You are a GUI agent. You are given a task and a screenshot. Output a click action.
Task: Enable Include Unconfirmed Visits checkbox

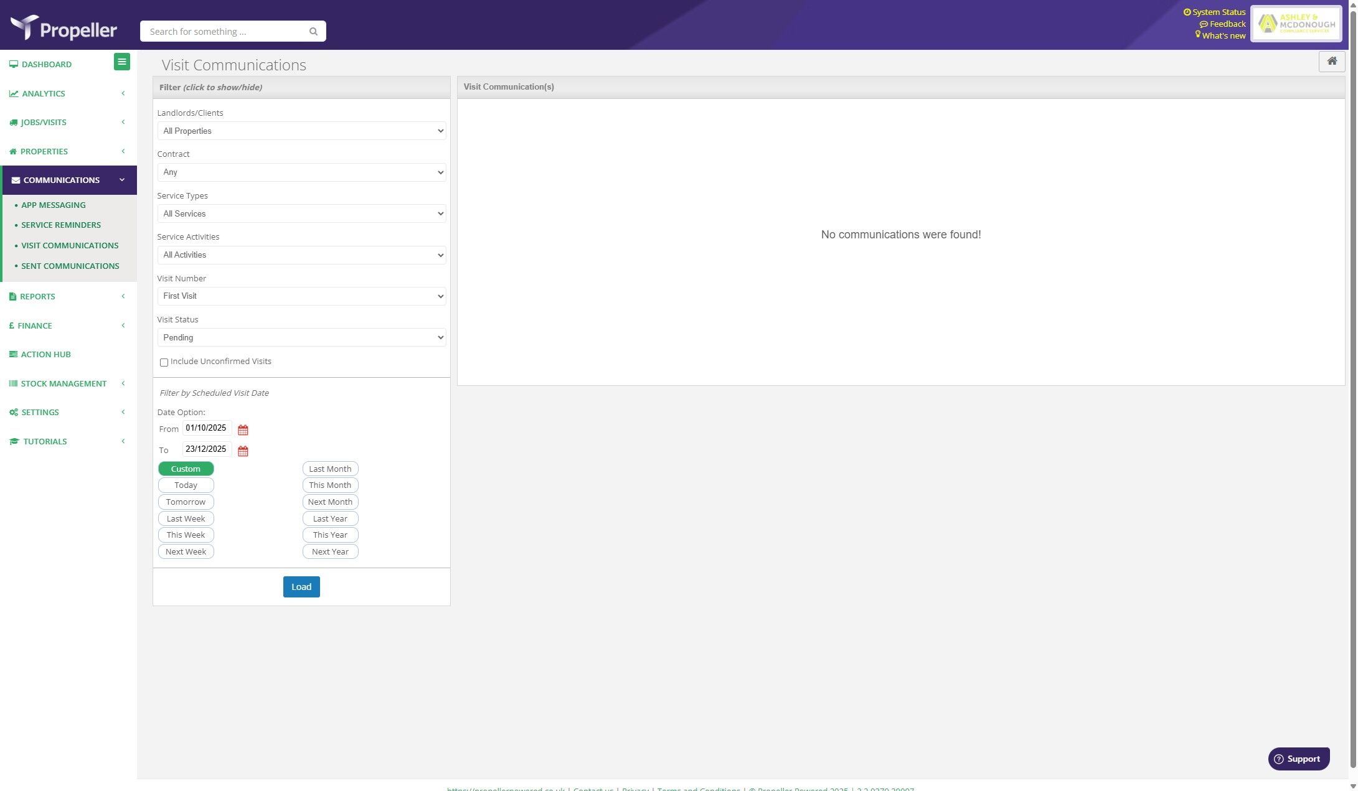tap(164, 362)
